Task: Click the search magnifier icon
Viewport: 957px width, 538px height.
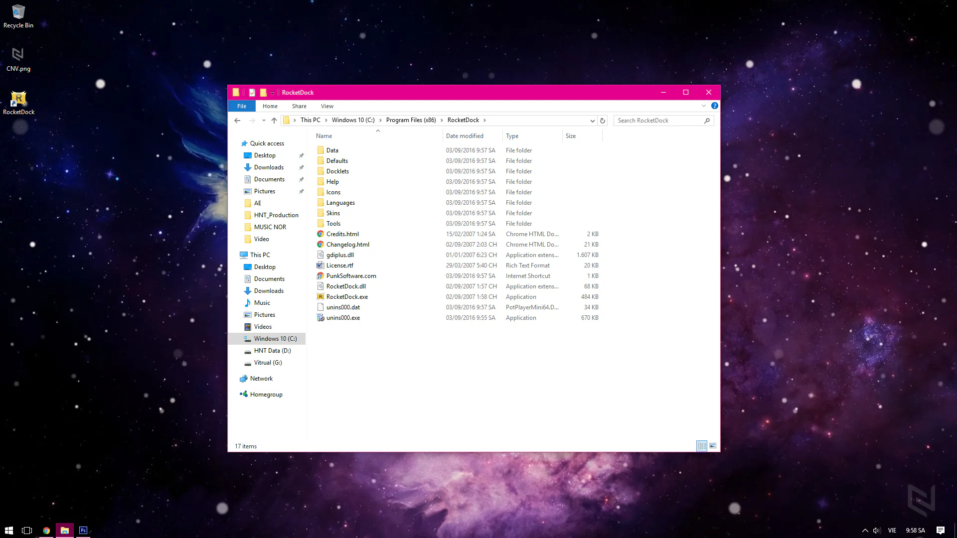Action: [707, 121]
